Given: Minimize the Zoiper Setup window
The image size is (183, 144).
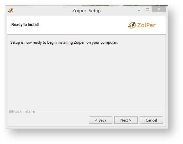Looking at the screenshot, I should (139, 10).
